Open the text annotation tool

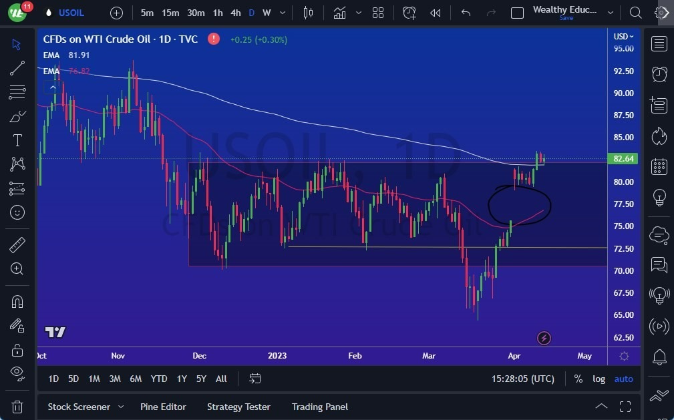[17, 140]
